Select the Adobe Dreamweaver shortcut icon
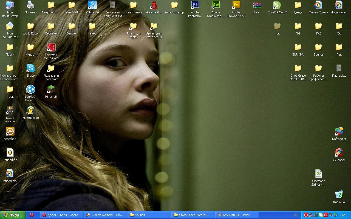The width and height of the screenshot is (351, 219). (x=216, y=5)
